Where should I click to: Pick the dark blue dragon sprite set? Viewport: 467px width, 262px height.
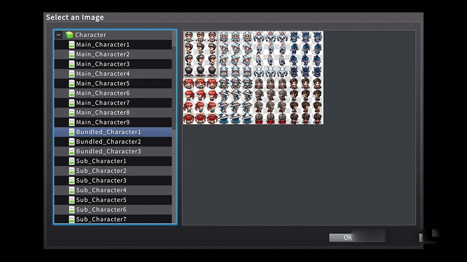click(x=306, y=54)
